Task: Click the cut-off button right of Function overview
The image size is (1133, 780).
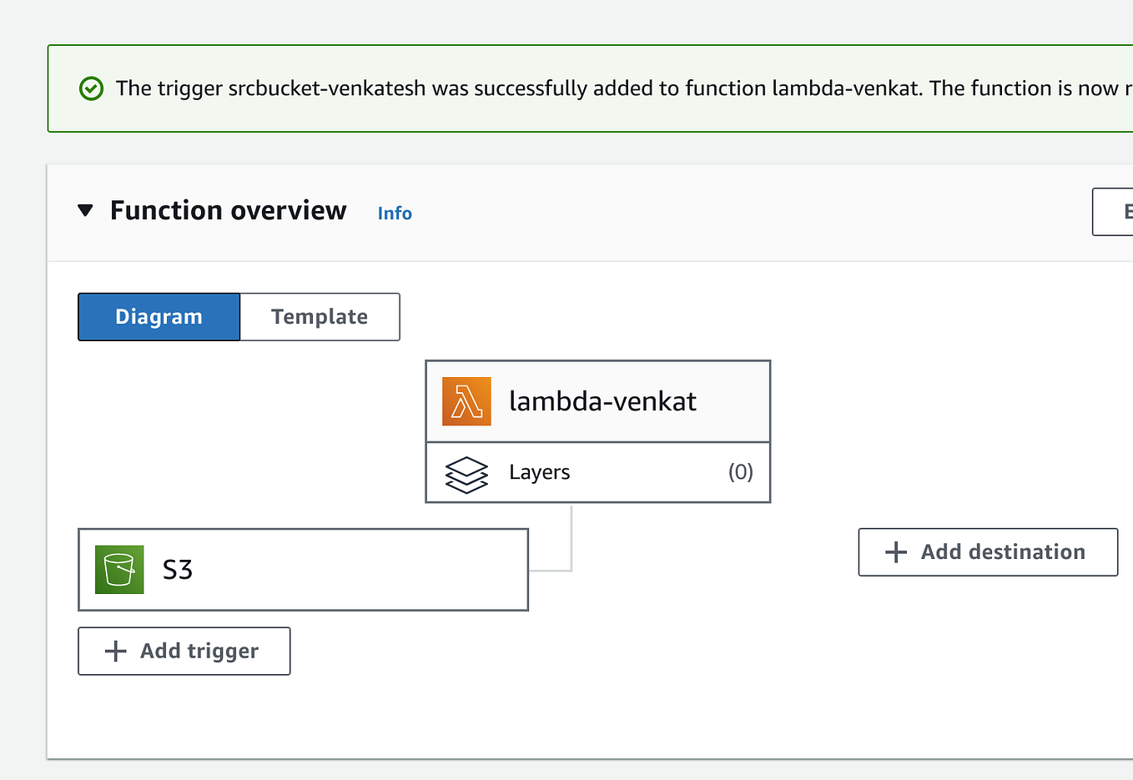Action: click(x=1114, y=212)
